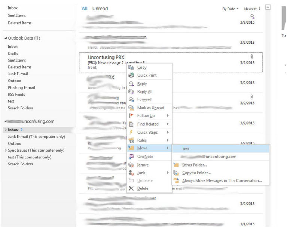This screenshot has width=290, height=229.
Task: Select Always Move Messages in This Conversation
Action: click(x=221, y=180)
